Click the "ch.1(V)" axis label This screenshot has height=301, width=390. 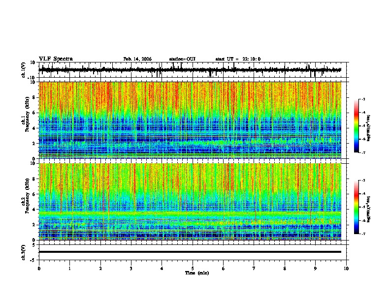pos(24,70)
